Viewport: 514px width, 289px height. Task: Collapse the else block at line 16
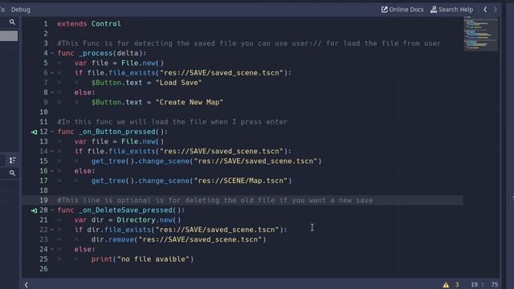tap(52, 171)
